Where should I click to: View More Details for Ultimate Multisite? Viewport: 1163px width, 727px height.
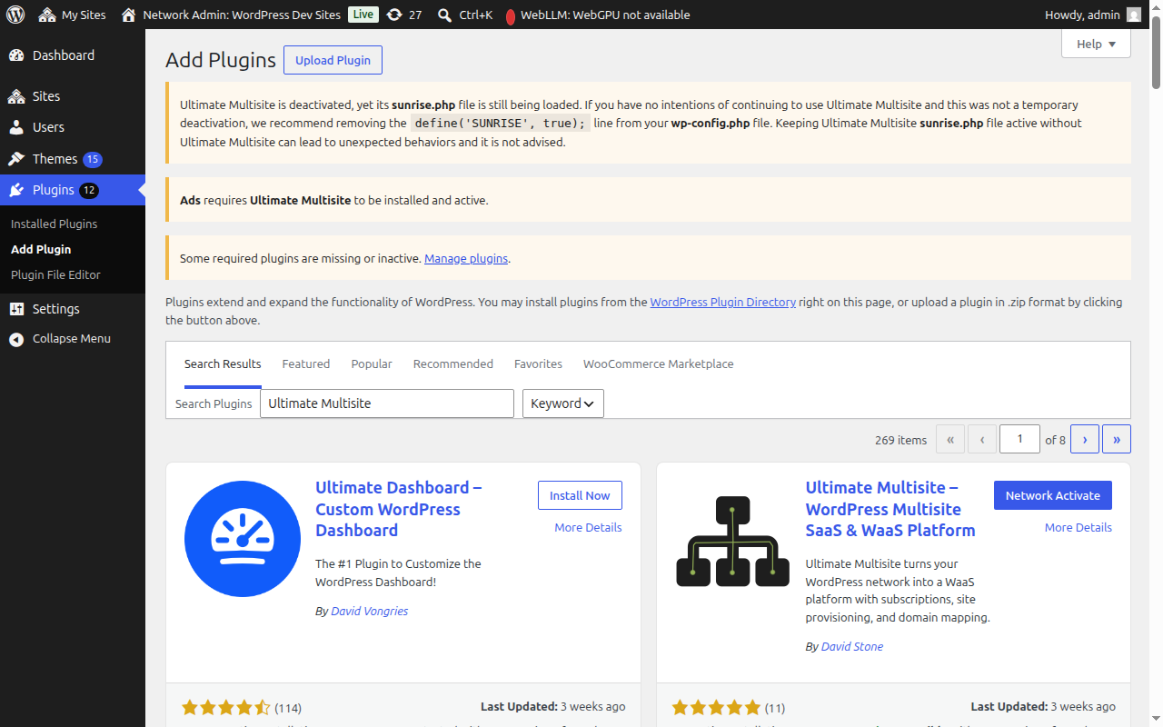coord(1079,527)
